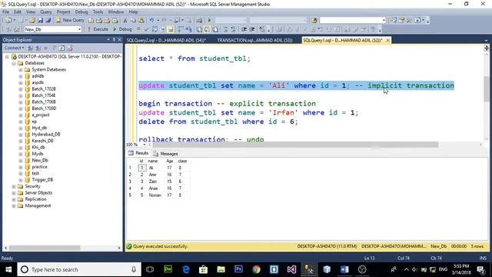Click the Open File folder icon
The image size is (492, 277).
pyautogui.click(x=32, y=21)
